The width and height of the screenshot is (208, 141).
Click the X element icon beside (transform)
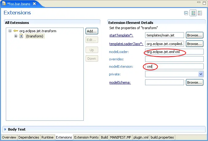click(21, 36)
